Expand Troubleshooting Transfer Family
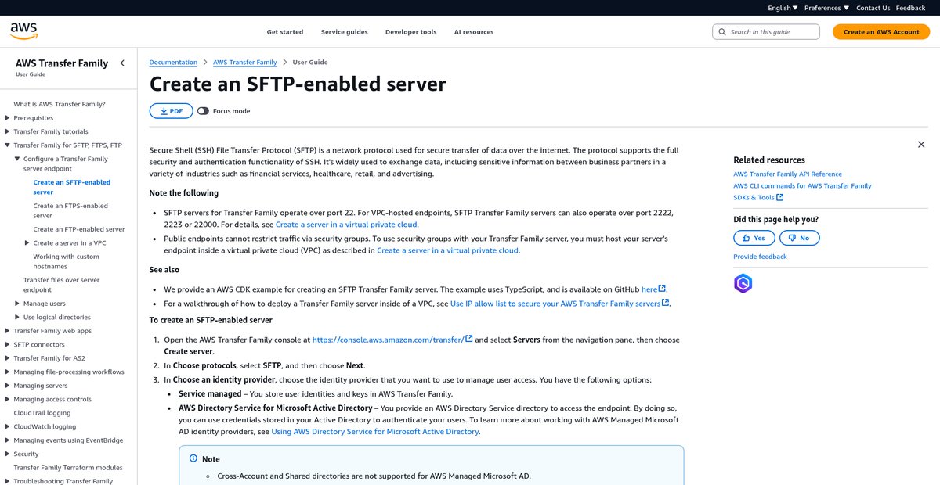 click(7, 481)
